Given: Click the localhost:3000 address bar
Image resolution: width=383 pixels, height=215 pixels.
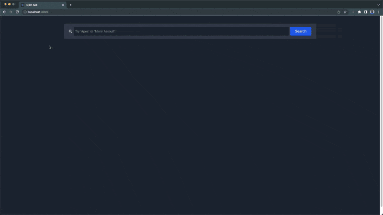Looking at the screenshot, I should point(181,12).
